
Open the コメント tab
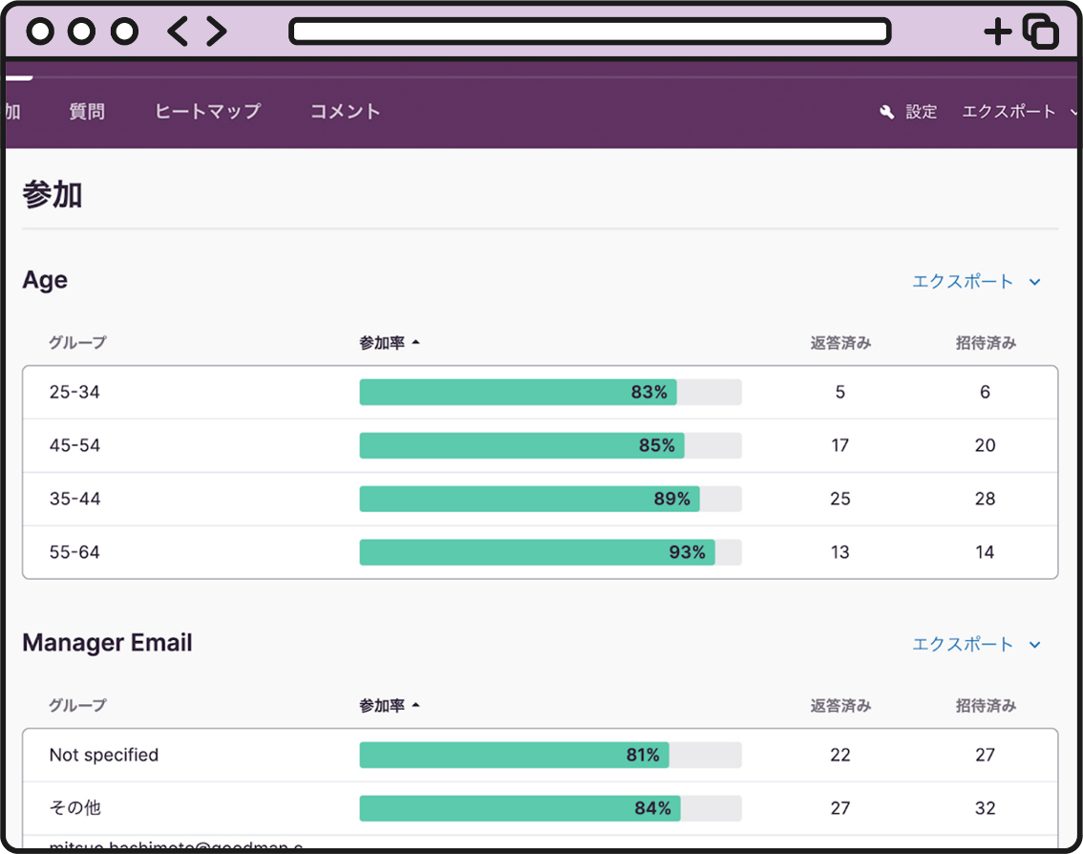(345, 112)
